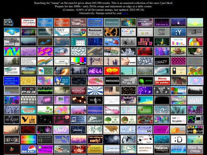Screen dimensions: 207x155
Task: Click the gray 'TEMPLATE' stamp
Action: click(112, 23)
